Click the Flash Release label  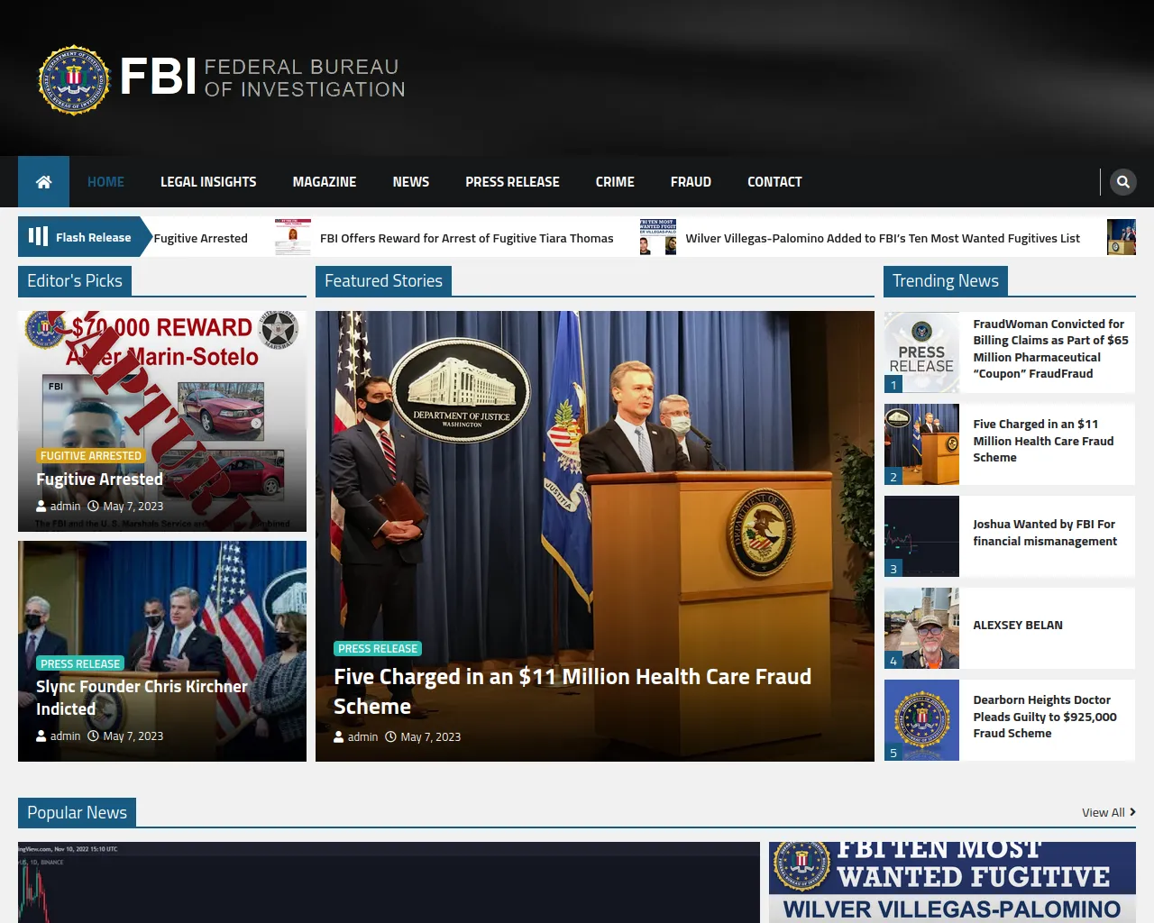pyautogui.click(x=93, y=238)
